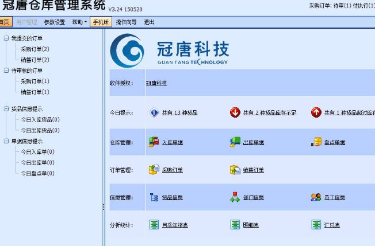Click the 部门信息 org-chart icon
Image resolution: width=375 pixels, height=246 pixels.
(235, 197)
